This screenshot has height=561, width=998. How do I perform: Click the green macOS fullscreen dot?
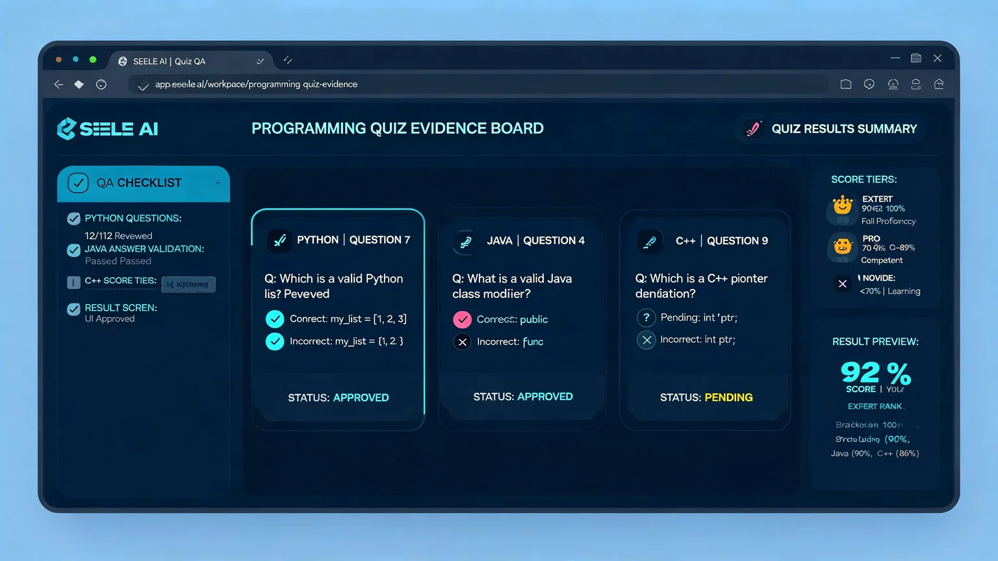tap(93, 60)
